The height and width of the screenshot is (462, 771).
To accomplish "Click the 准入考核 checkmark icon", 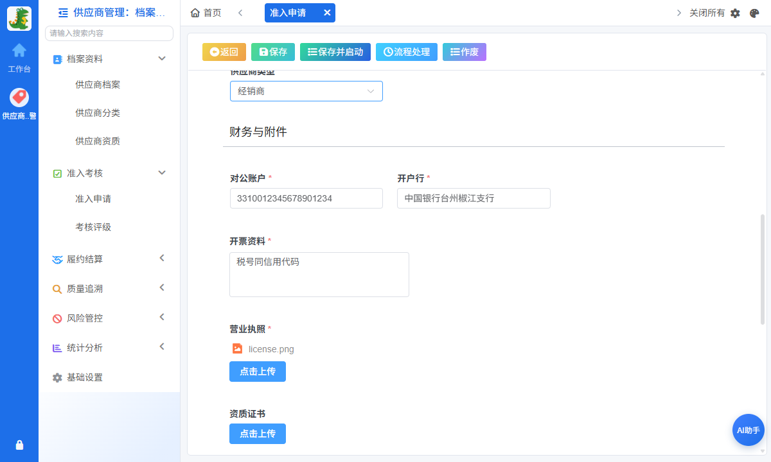I will pos(57,173).
